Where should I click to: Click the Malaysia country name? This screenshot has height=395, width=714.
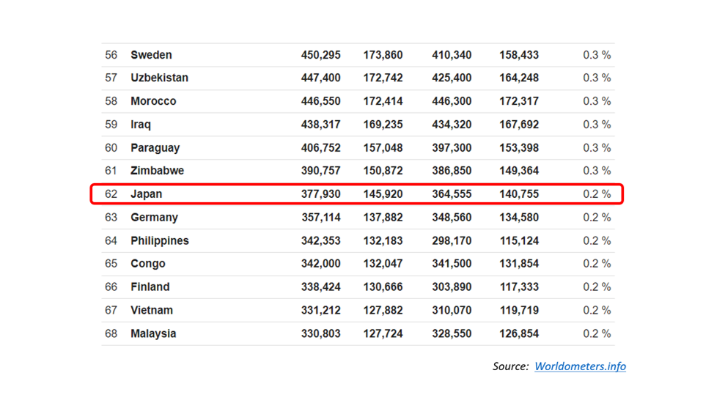(x=153, y=333)
